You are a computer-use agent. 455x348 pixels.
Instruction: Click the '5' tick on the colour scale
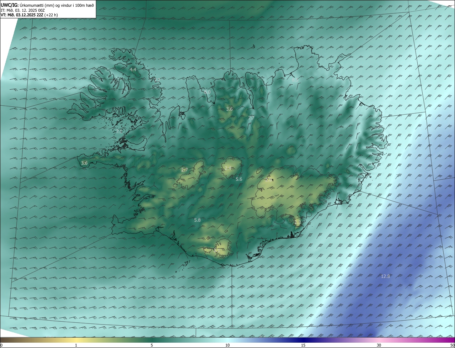pos(152,345)
